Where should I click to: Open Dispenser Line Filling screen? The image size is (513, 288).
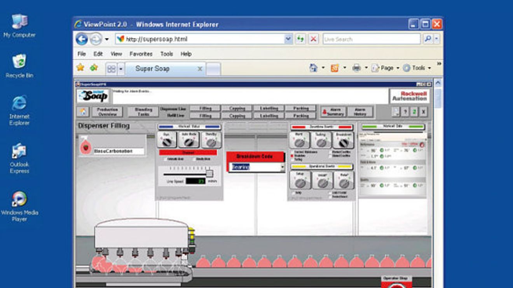[204, 108]
